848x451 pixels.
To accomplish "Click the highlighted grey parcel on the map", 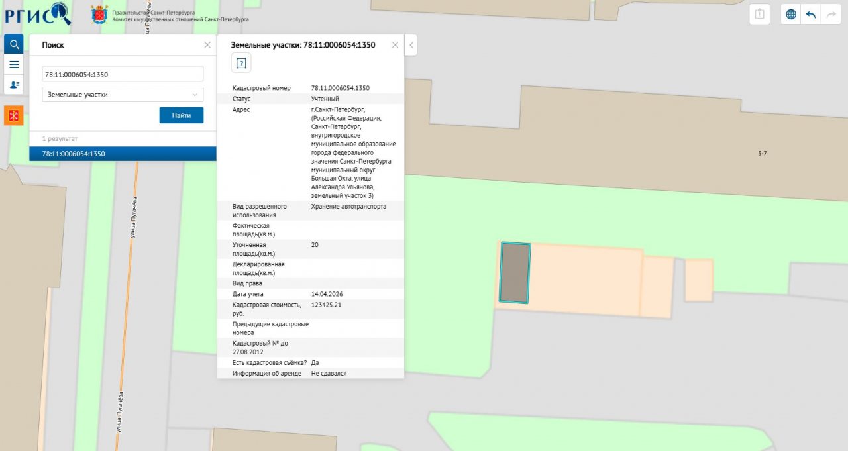I will (515, 273).
